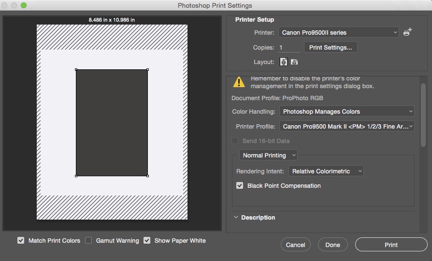The image size is (432, 261).
Task: Open the Printer dropdown showing Canon Pro9500II series
Action: [x=338, y=33]
